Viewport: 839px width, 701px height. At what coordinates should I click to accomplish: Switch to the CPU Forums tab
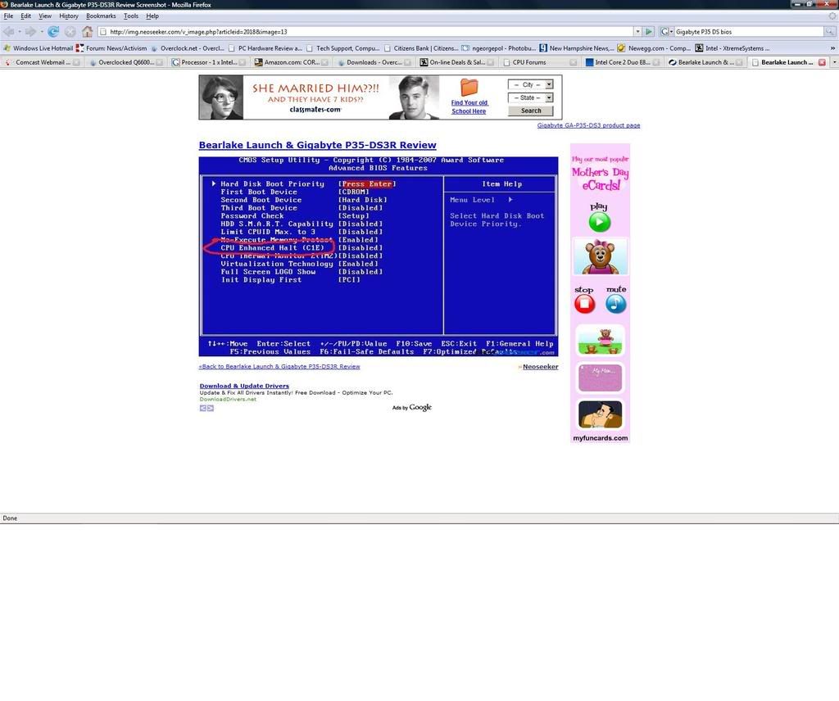pos(539,62)
